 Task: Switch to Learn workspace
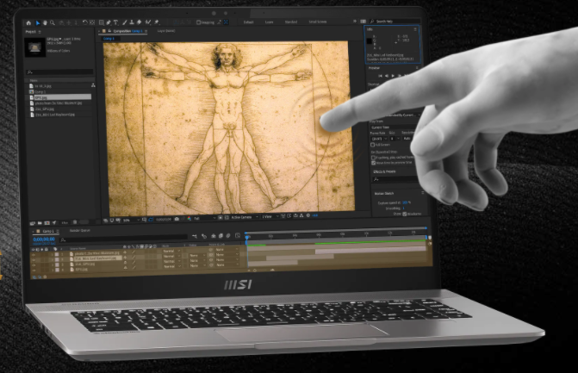tap(269, 22)
